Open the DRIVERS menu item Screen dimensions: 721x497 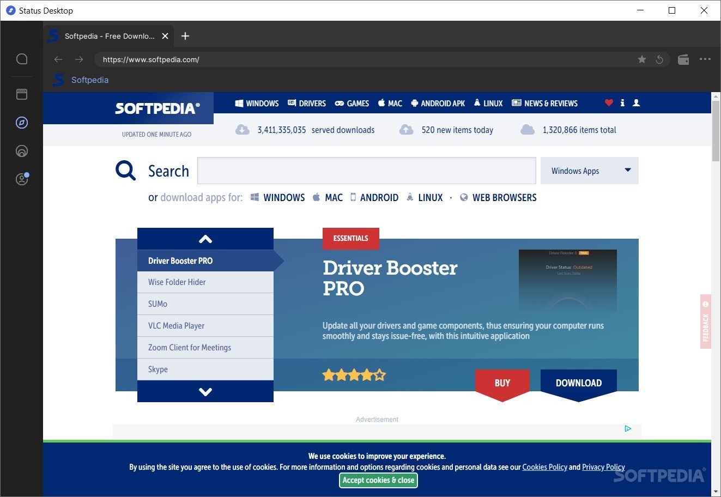307,104
